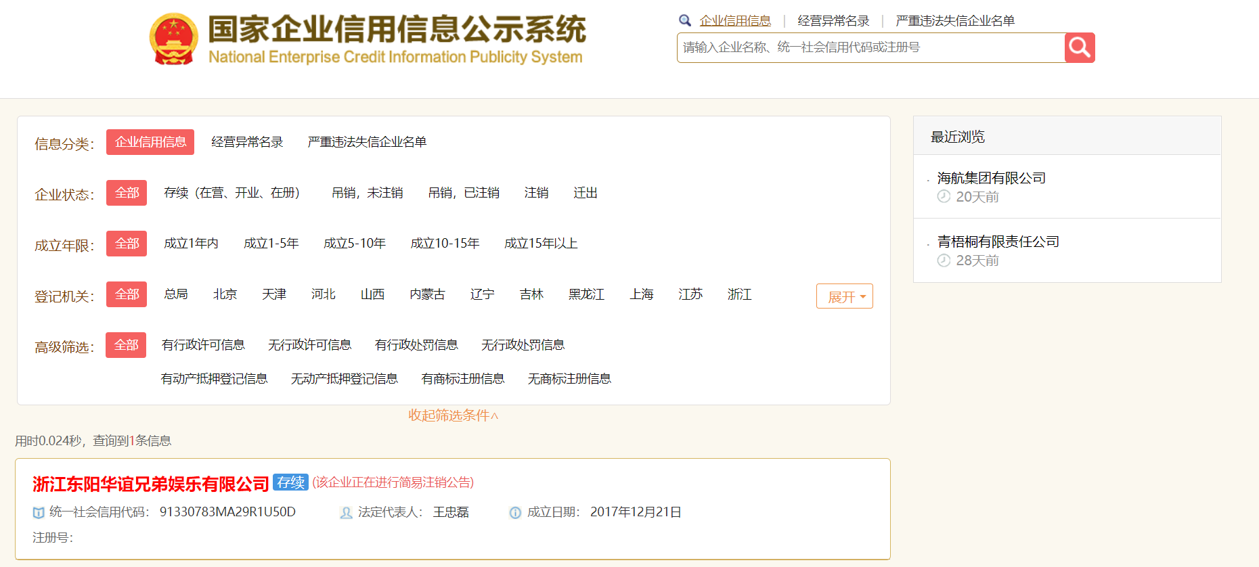Click small magnifier icon beside 企业信用信息 header link
This screenshot has height=567, width=1259.
[685, 20]
